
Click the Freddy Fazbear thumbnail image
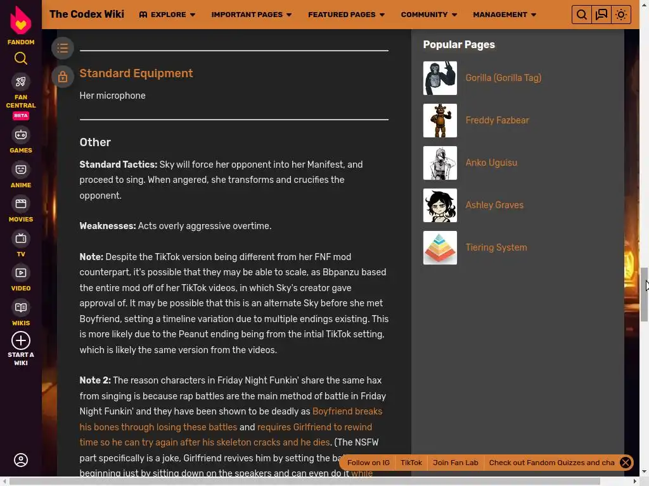point(440,120)
